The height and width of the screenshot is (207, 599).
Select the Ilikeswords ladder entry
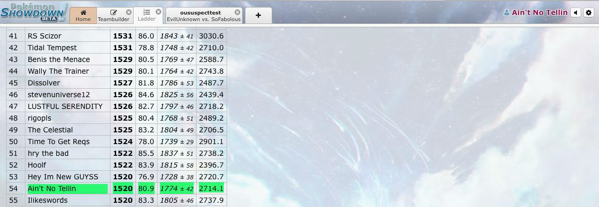tap(47, 200)
